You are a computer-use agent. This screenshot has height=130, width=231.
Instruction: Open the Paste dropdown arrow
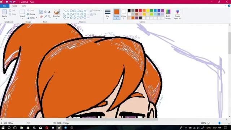click(x=4, y=18)
